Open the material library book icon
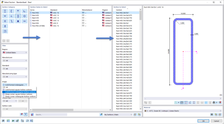The width and height of the screenshot is (224, 124). click(212, 115)
